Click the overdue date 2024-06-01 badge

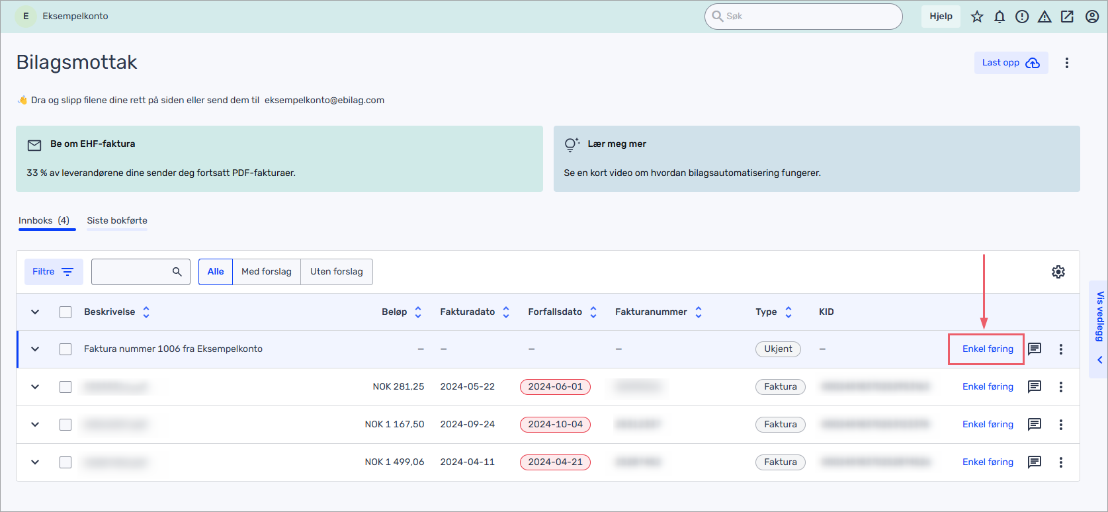point(555,387)
